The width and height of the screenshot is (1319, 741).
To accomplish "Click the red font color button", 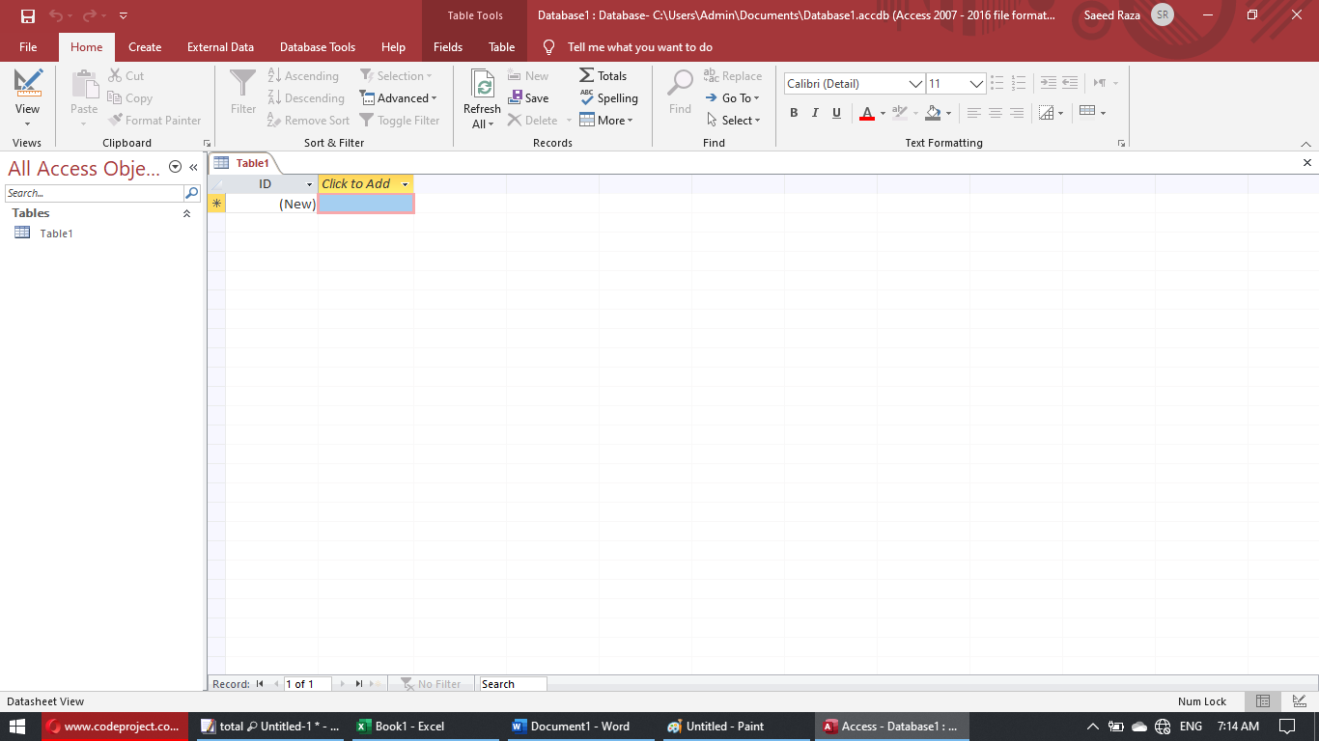I will 866,113.
